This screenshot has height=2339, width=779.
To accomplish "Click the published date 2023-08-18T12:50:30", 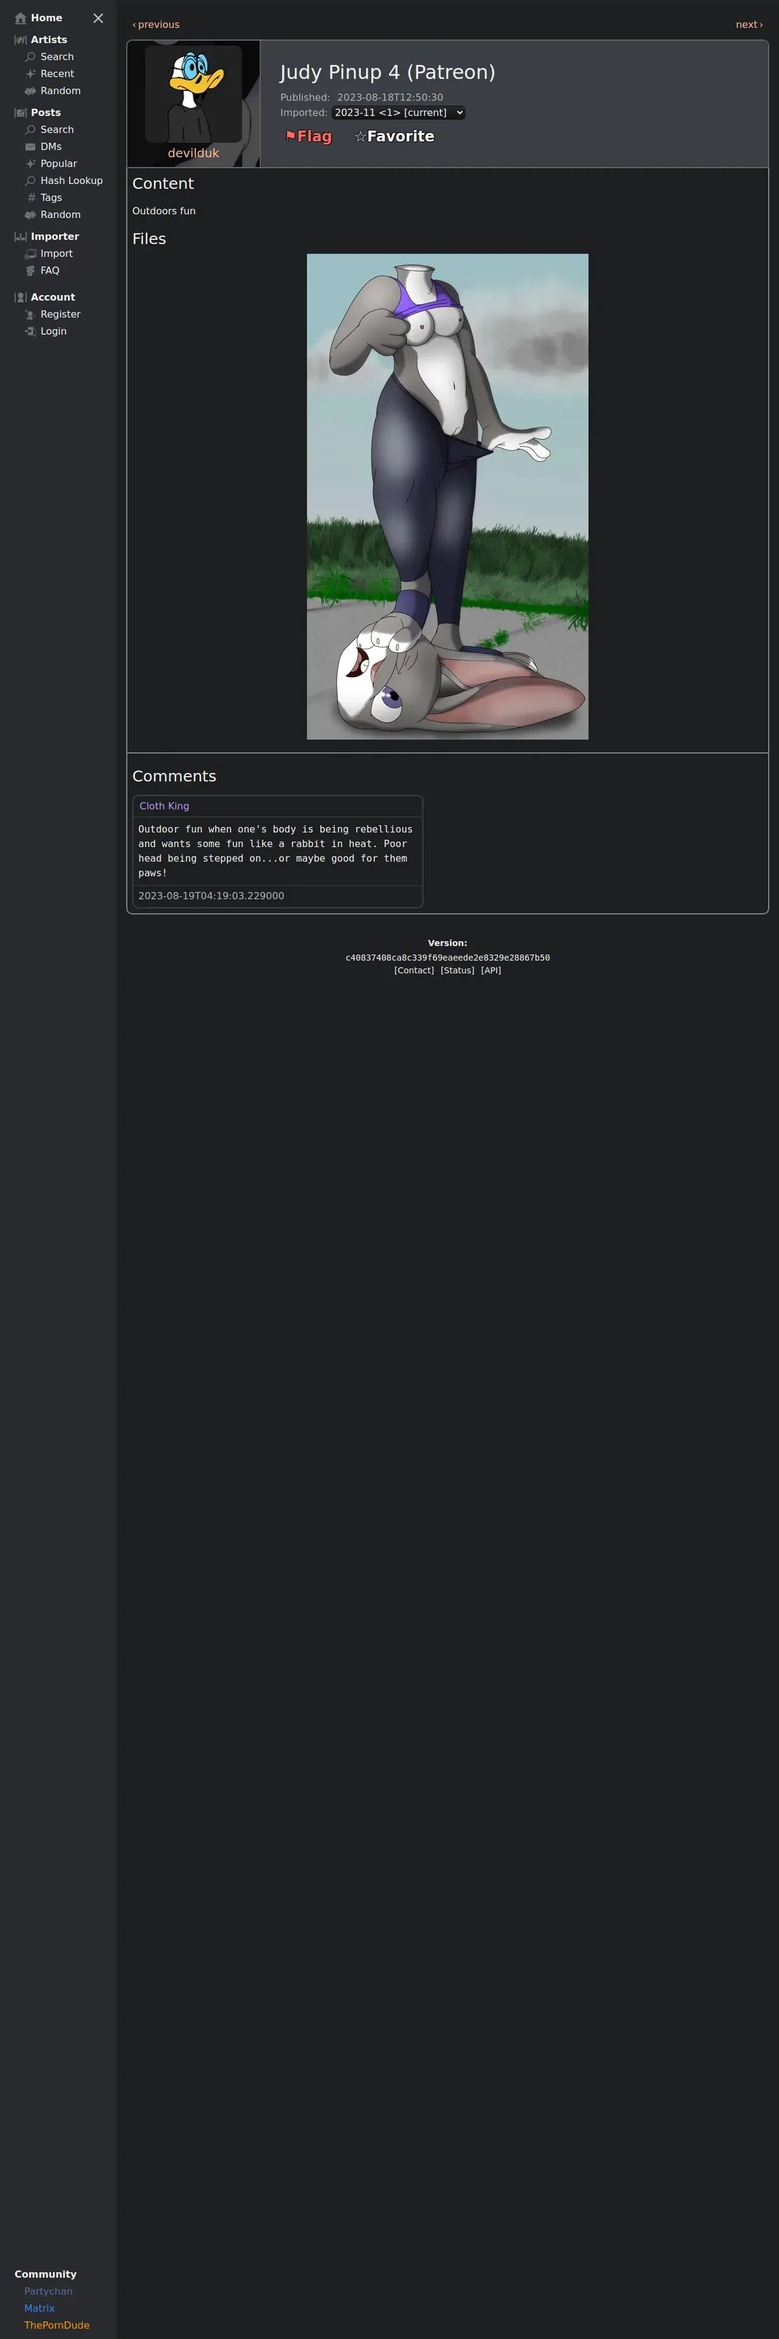I will [390, 97].
